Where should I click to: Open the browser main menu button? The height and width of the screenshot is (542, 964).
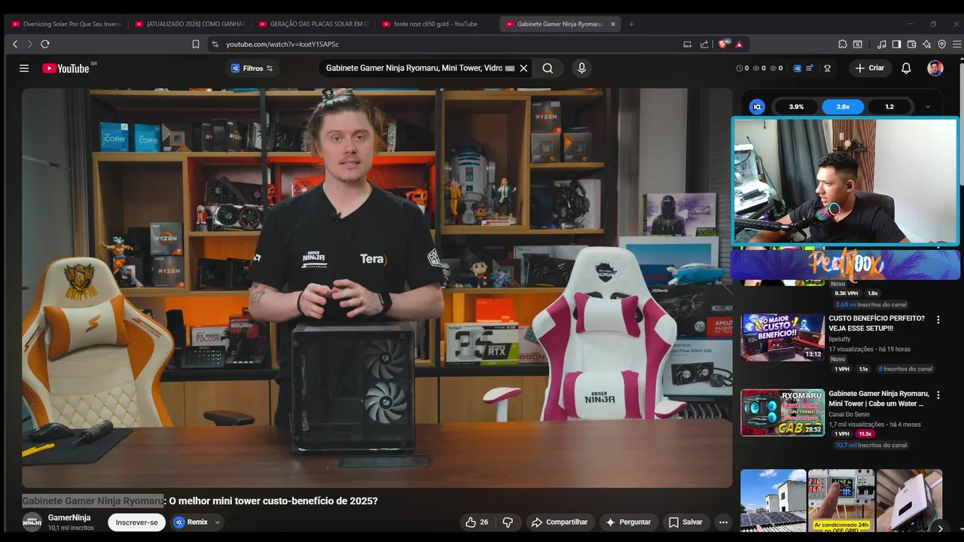pyautogui.click(x=956, y=44)
